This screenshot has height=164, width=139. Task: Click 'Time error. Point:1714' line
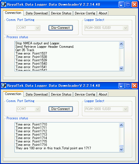[31, 138]
